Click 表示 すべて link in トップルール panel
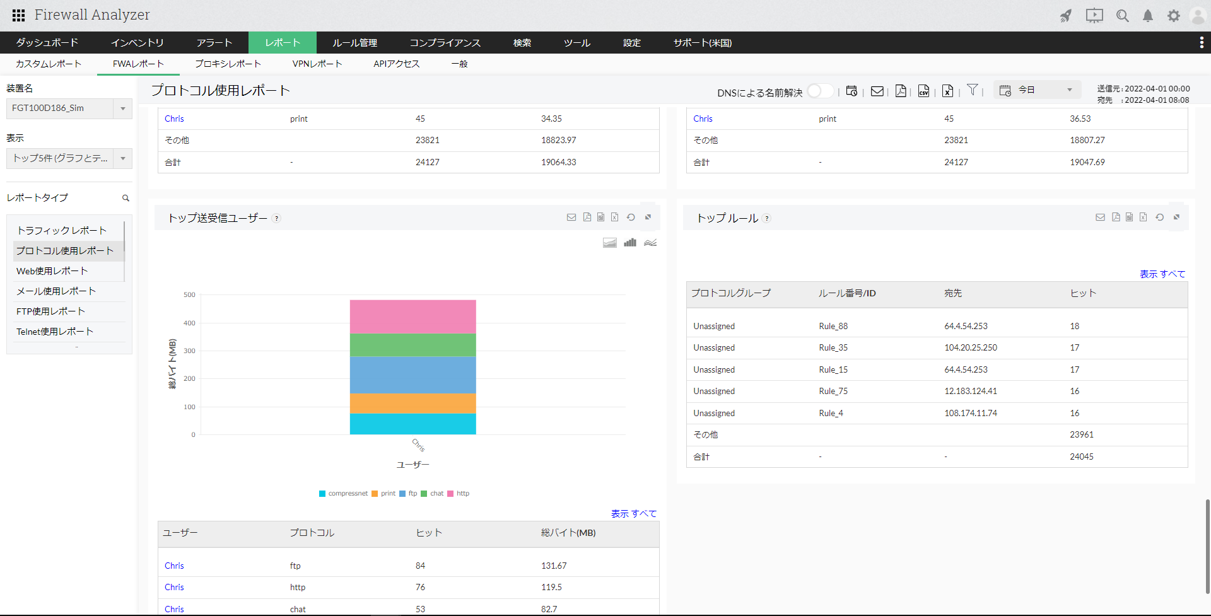 coord(1162,274)
